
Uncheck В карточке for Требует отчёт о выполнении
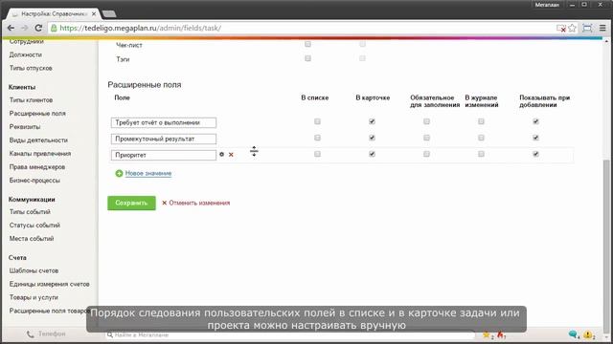372,121
